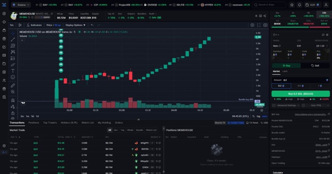Filter trades by Bundle
This screenshot has width=332, height=174.
139,130
